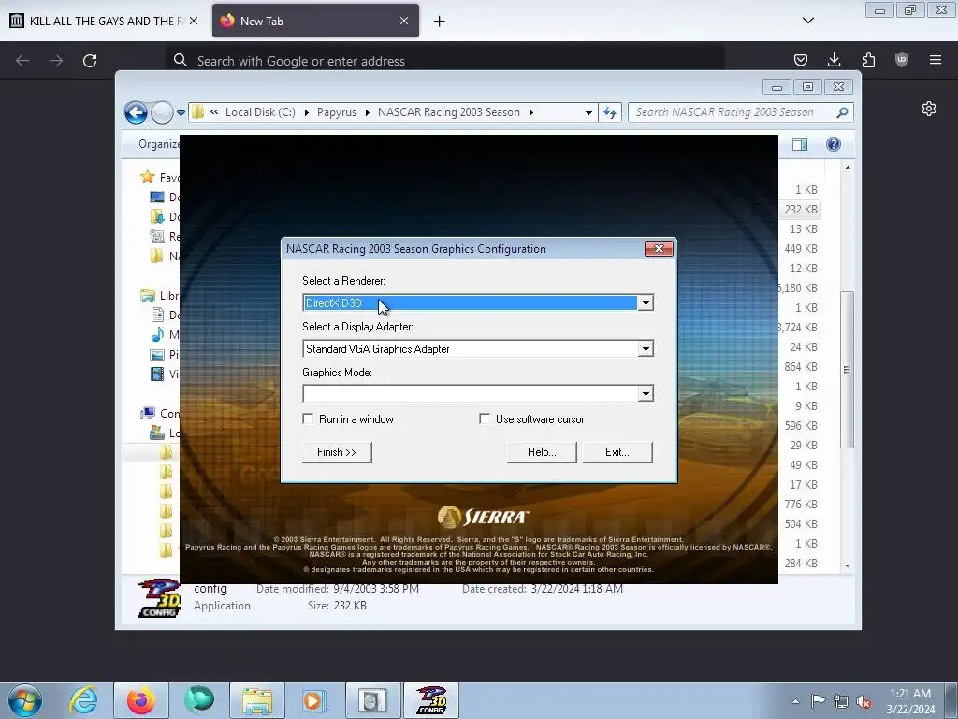Click the 864 KB size entry
Screen dimensions: 958x719
(801, 367)
